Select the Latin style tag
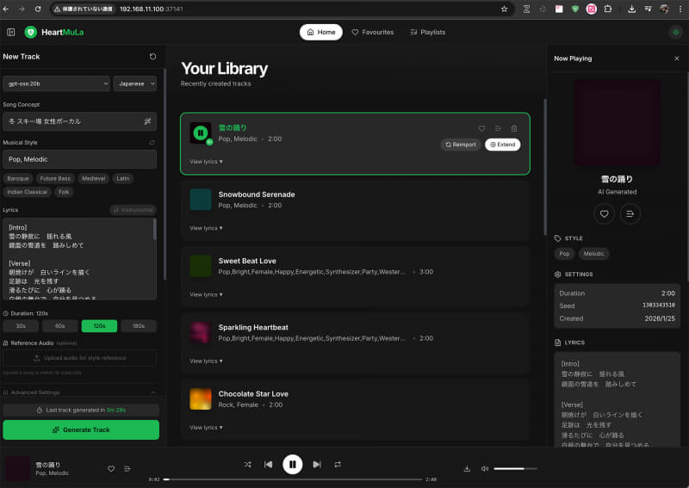The width and height of the screenshot is (689, 488). 123,178
